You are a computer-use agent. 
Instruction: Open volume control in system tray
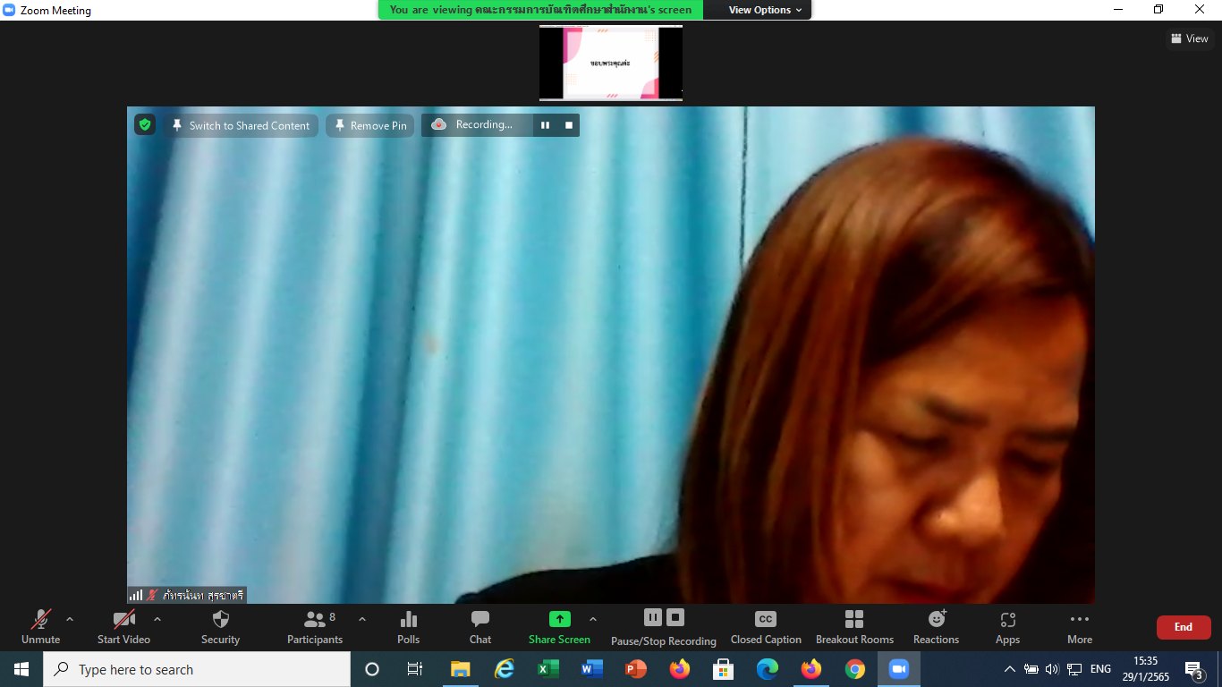(1051, 669)
